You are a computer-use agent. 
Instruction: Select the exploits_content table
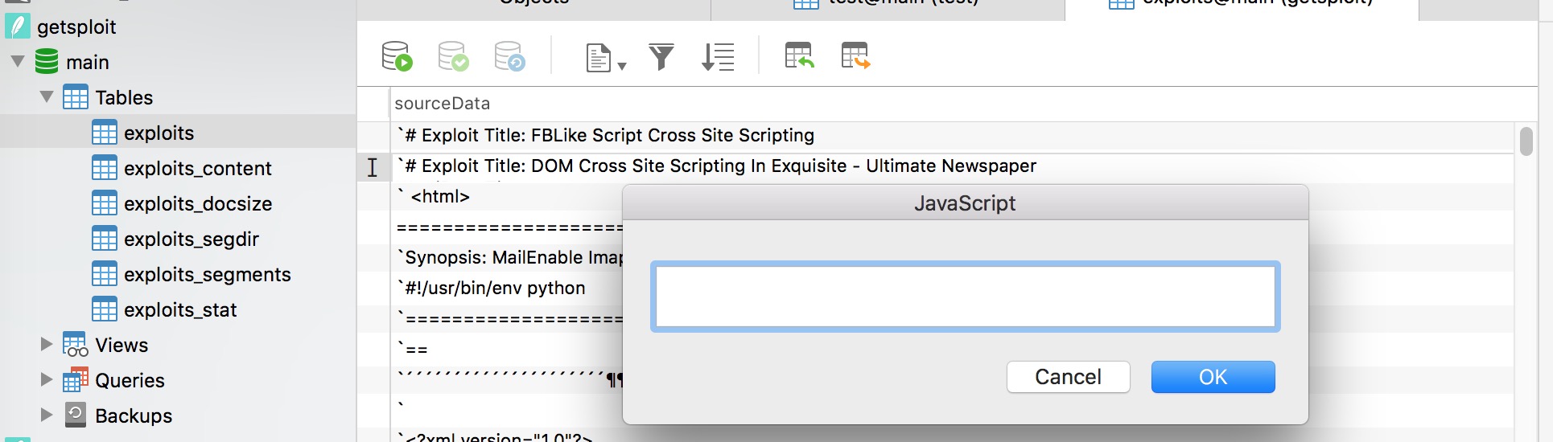coord(197,168)
